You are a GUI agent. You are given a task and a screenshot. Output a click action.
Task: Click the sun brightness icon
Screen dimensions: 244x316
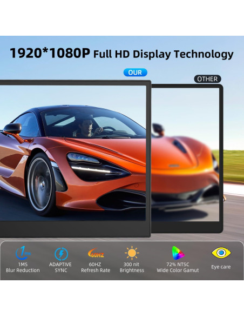click(132, 253)
